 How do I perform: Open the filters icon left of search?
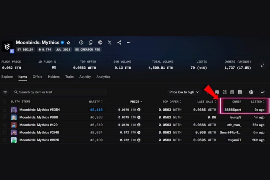5,92
